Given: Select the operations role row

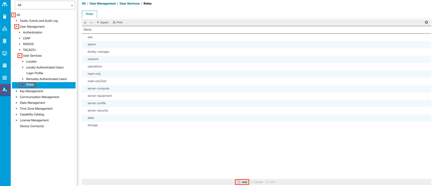Looking at the screenshot, I should coord(257,67).
